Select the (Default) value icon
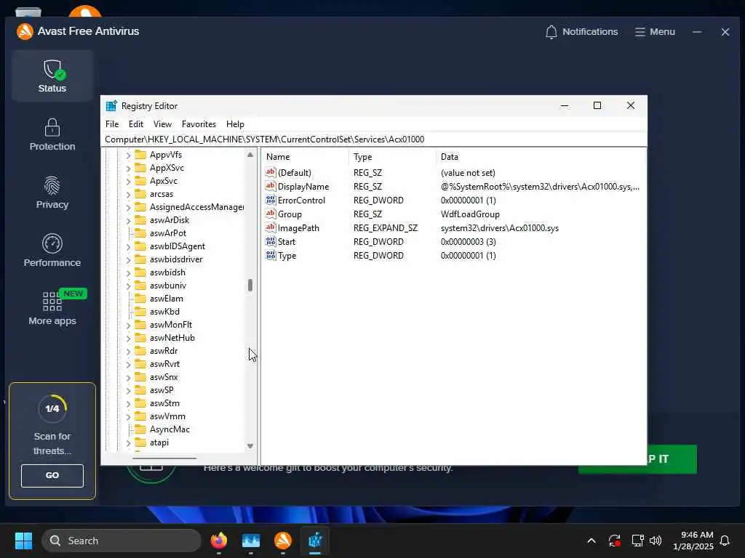The height and width of the screenshot is (558, 745). coord(271,172)
